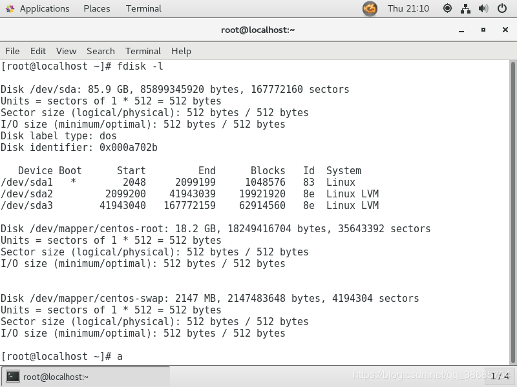This screenshot has height=387, width=517.
Task: Click the disk identifier 0x000a702b
Action: (x=129, y=148)
